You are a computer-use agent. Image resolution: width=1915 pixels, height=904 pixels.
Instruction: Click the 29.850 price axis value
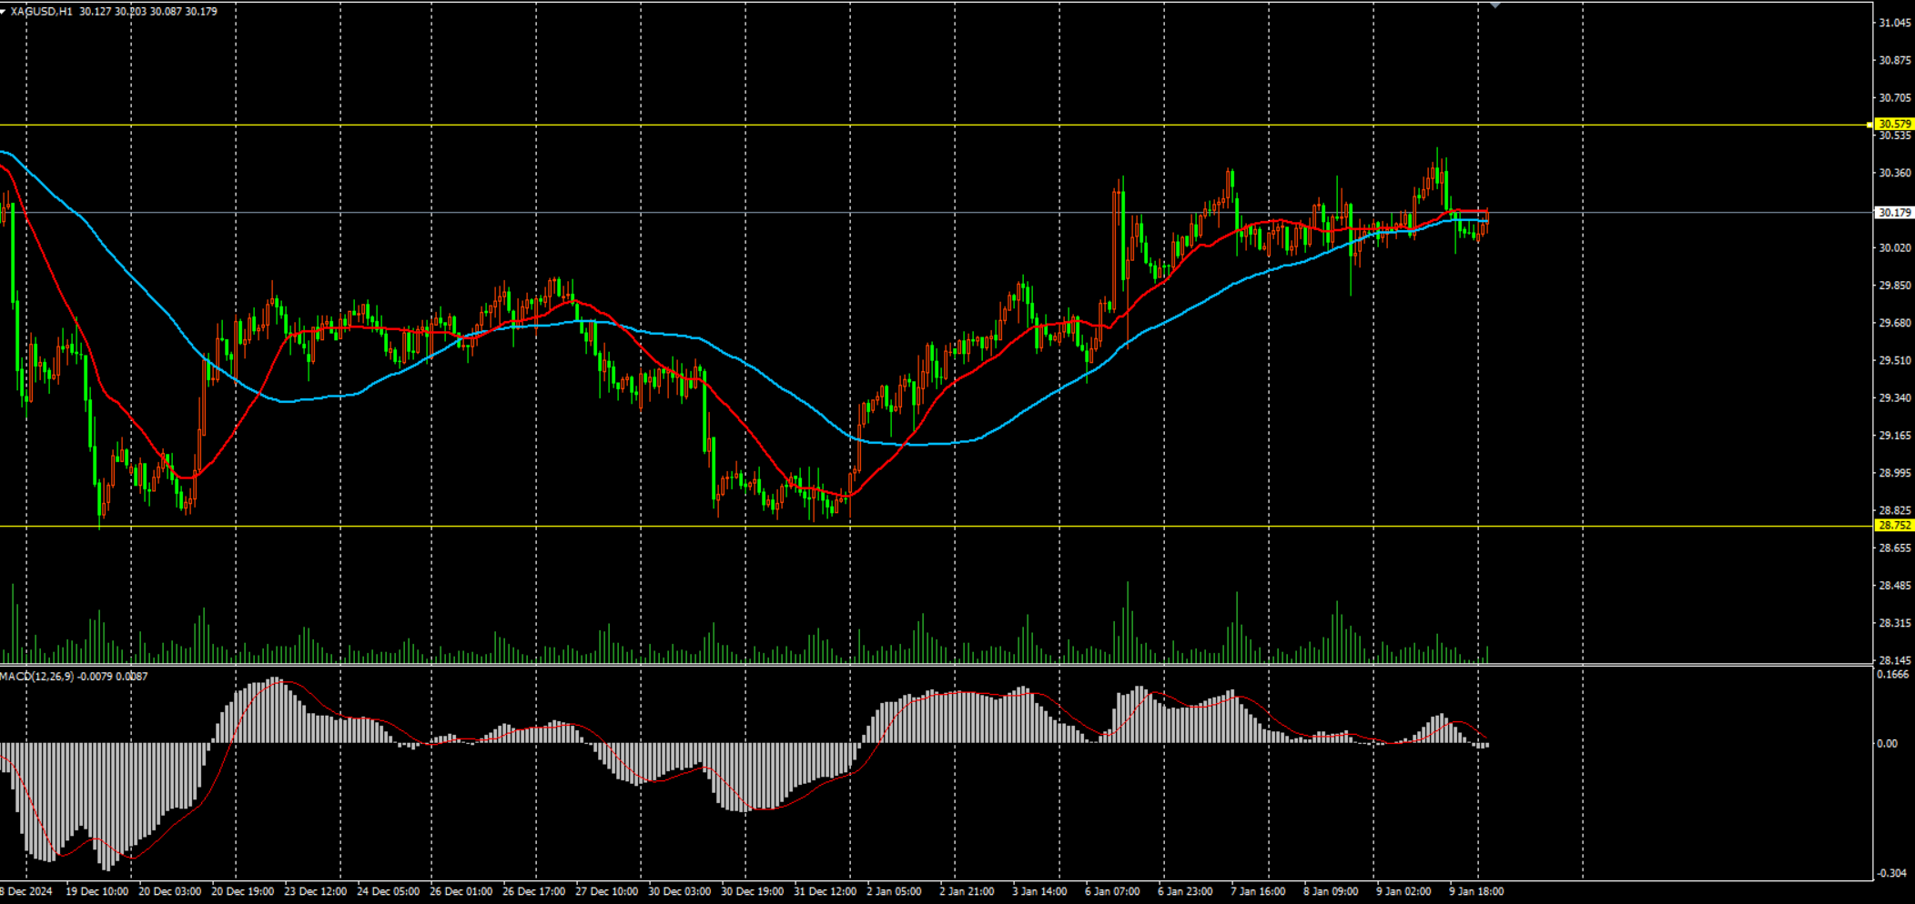coord(1895,286)
